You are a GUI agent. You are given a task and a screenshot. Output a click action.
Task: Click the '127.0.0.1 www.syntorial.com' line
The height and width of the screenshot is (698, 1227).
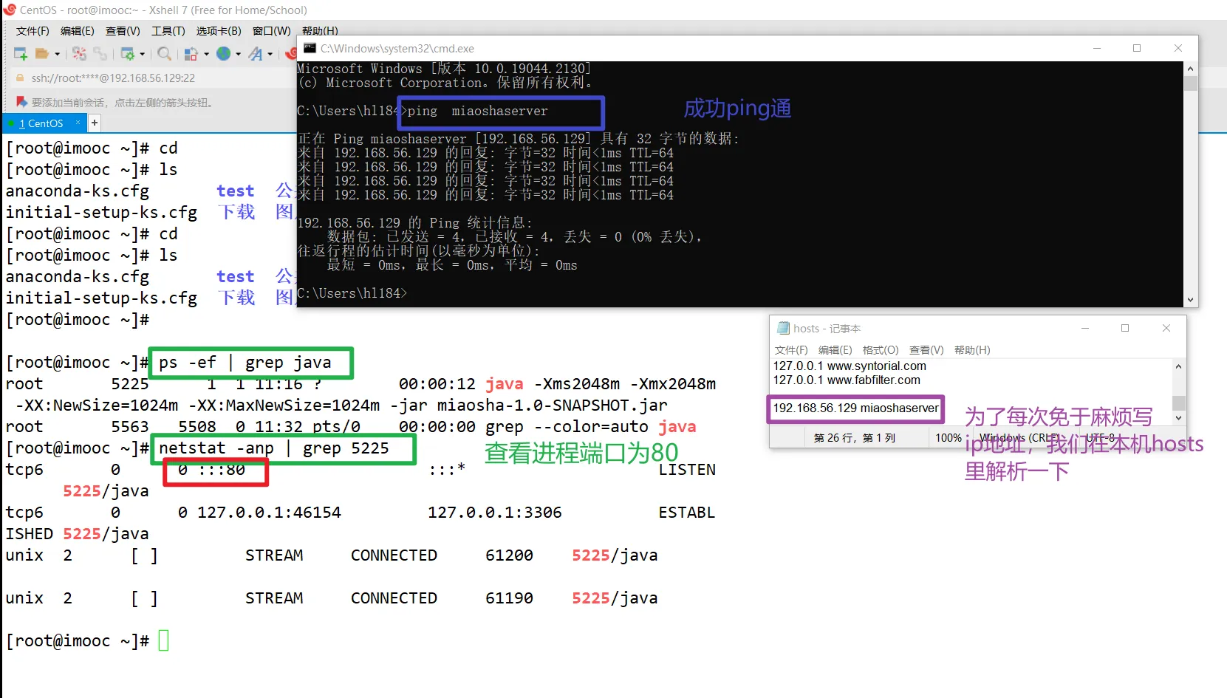850,366
